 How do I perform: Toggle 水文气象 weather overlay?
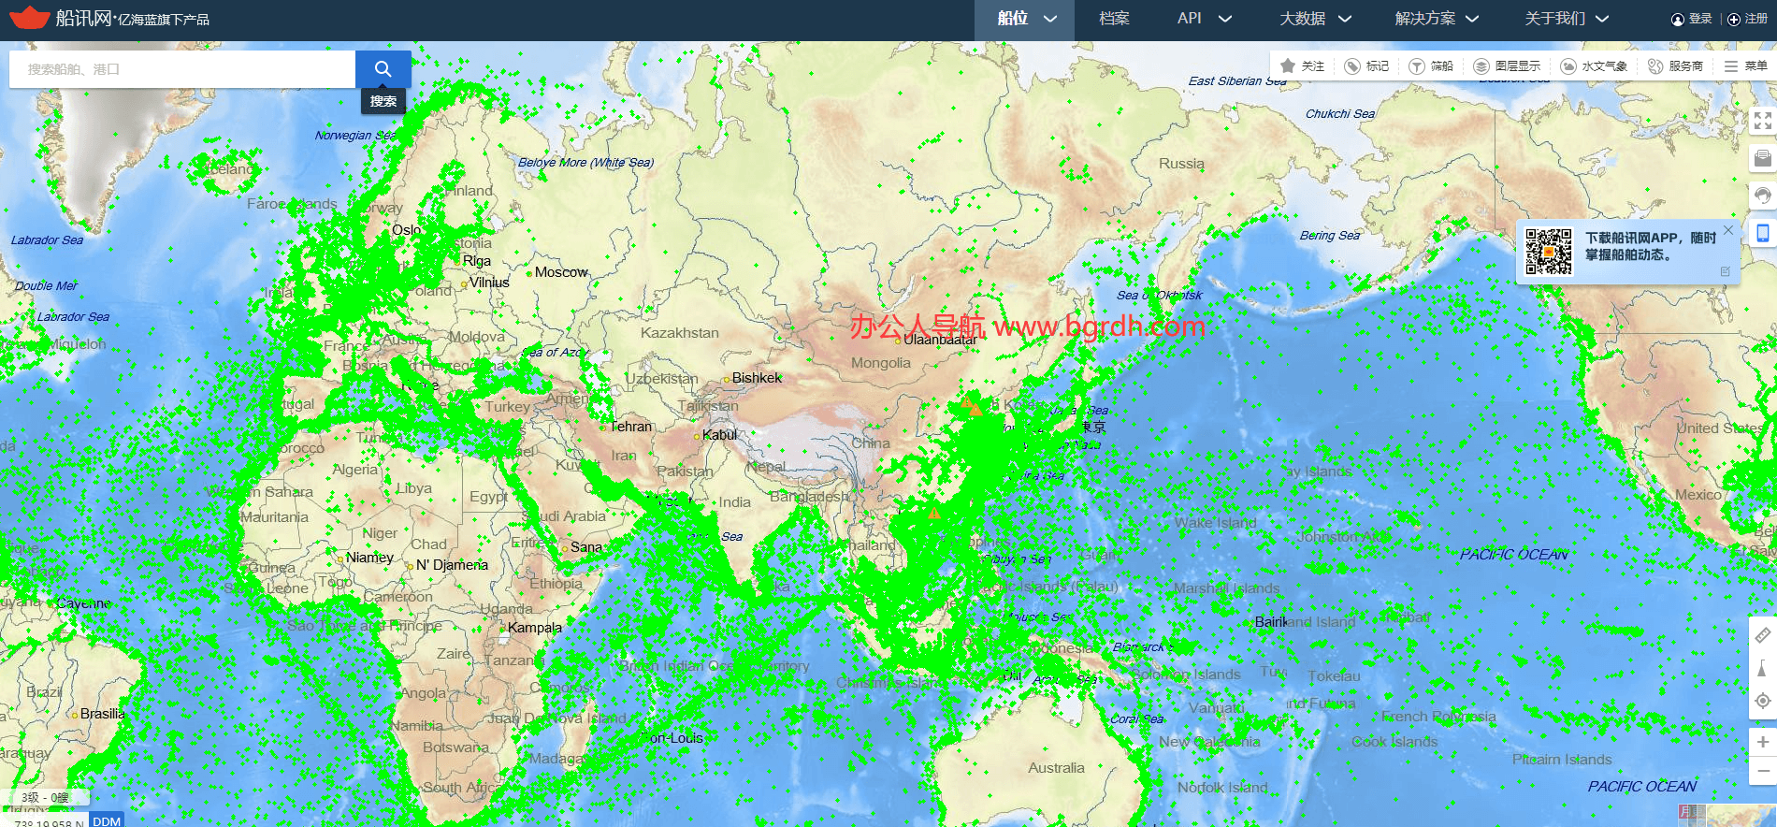[1594, 66]
